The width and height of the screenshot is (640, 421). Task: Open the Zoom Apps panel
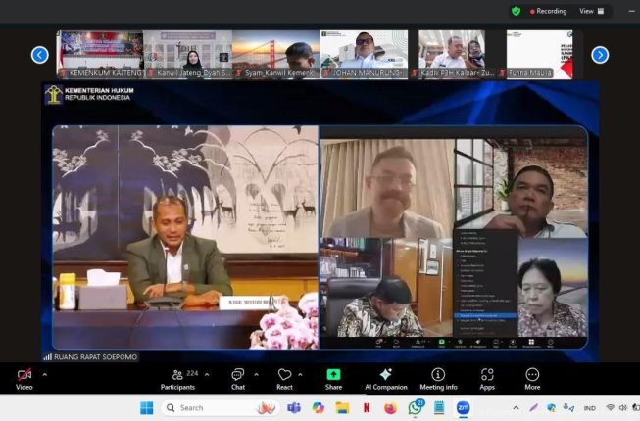point(487,379)
